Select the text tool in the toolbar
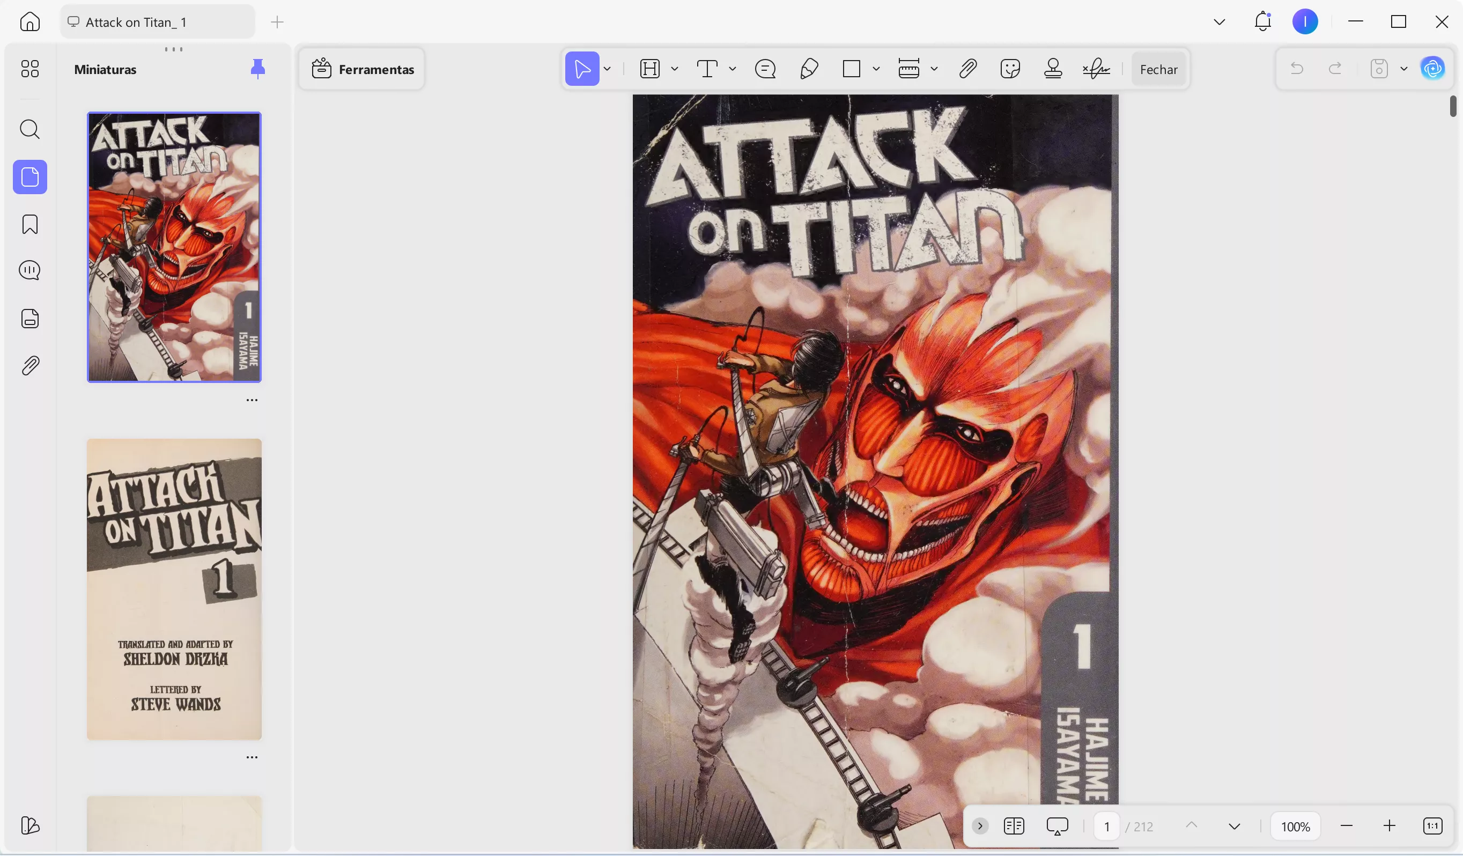 point(707,69)
